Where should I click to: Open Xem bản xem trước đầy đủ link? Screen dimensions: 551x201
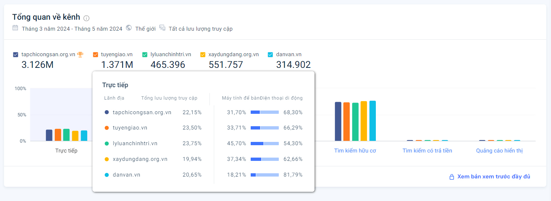493,177
